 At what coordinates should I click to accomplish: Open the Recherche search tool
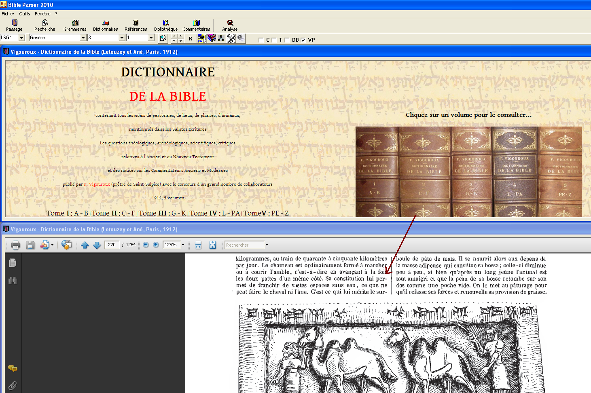click(x=45, y=25)
